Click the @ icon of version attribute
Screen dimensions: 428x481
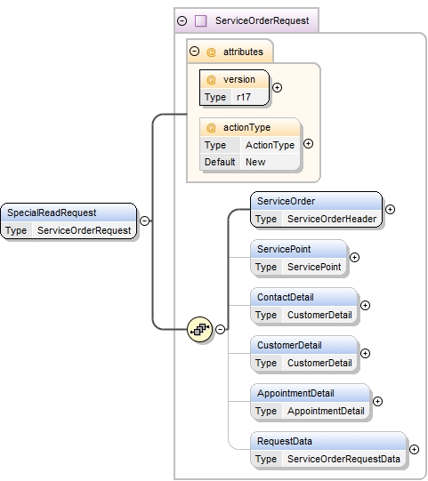click(211, 79)
